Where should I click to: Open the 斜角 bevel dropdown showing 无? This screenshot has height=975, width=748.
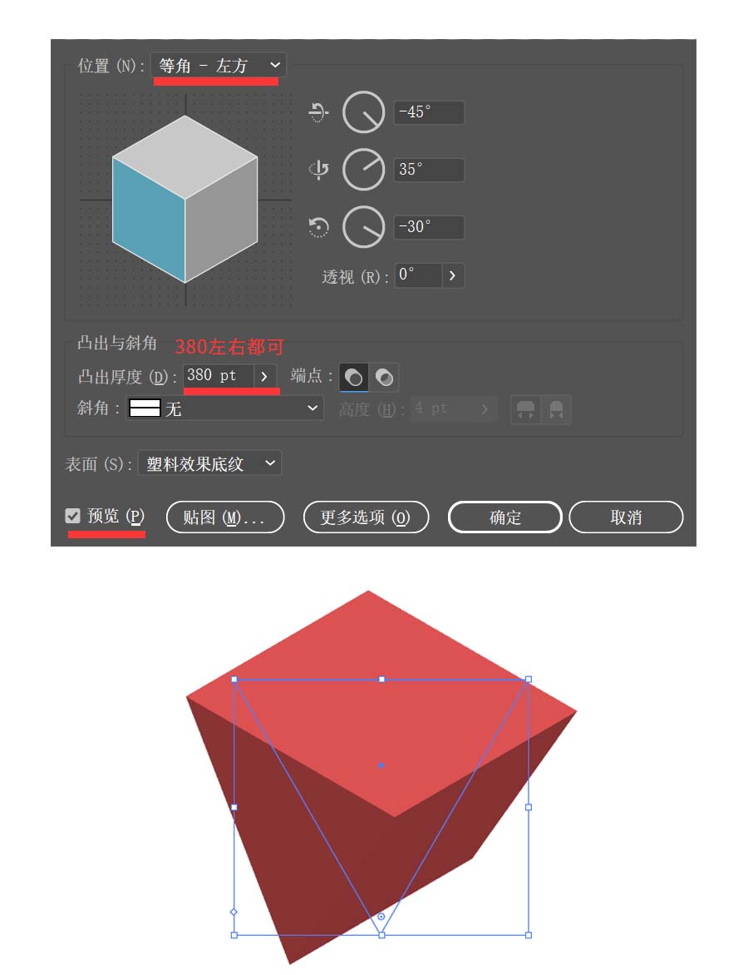(x=225, y=408)
